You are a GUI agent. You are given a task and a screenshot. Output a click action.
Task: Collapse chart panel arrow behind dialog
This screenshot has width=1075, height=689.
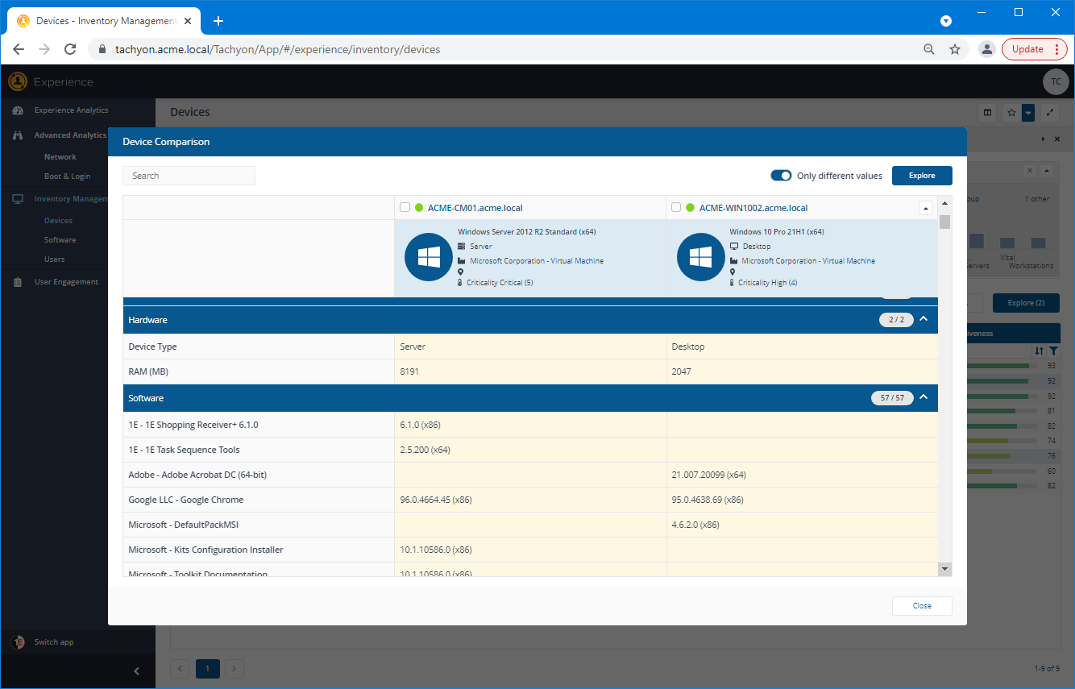(x=1047, y=171)
